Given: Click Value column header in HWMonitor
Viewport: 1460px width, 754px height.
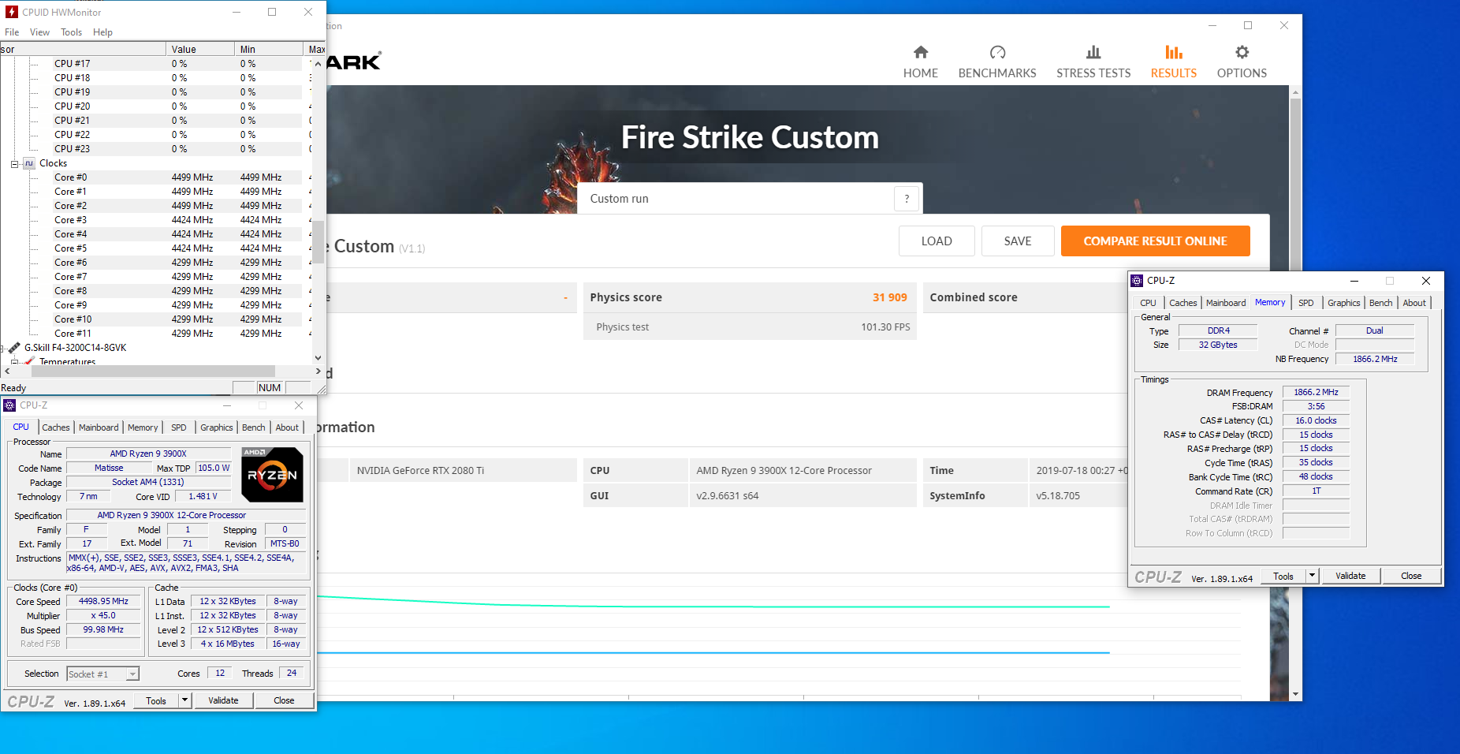Looking at the screenshot, I should click(200, 49).
